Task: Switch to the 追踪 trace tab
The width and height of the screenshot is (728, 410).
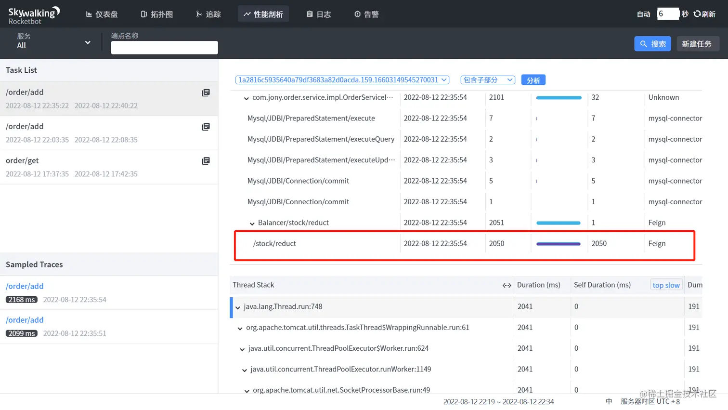Action: pyautogui.click(x=208, y=14)
